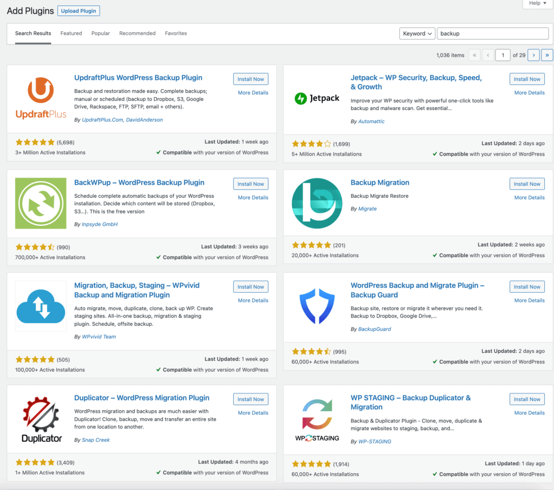View More Details for BackWPup
Viewport: 554px width, 490px height.
point(253,198)
